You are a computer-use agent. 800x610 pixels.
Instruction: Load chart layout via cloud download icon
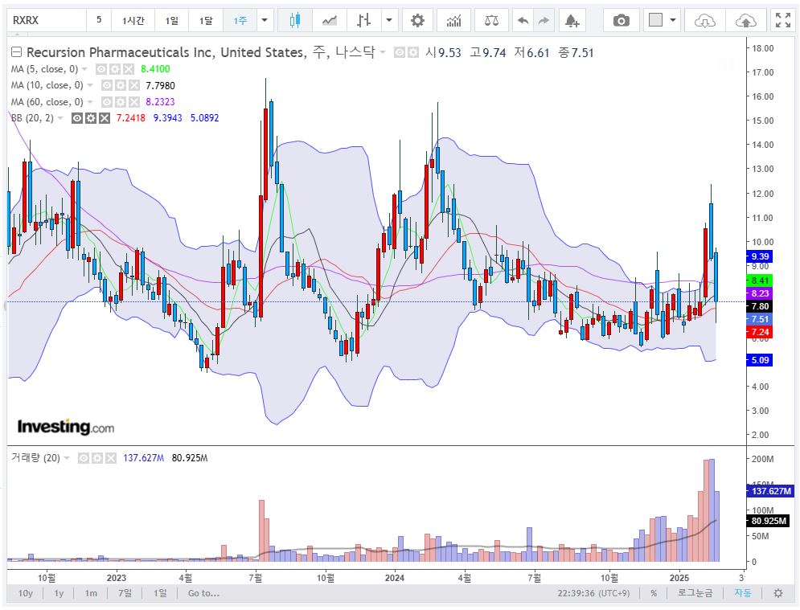[x=704, y=20]
